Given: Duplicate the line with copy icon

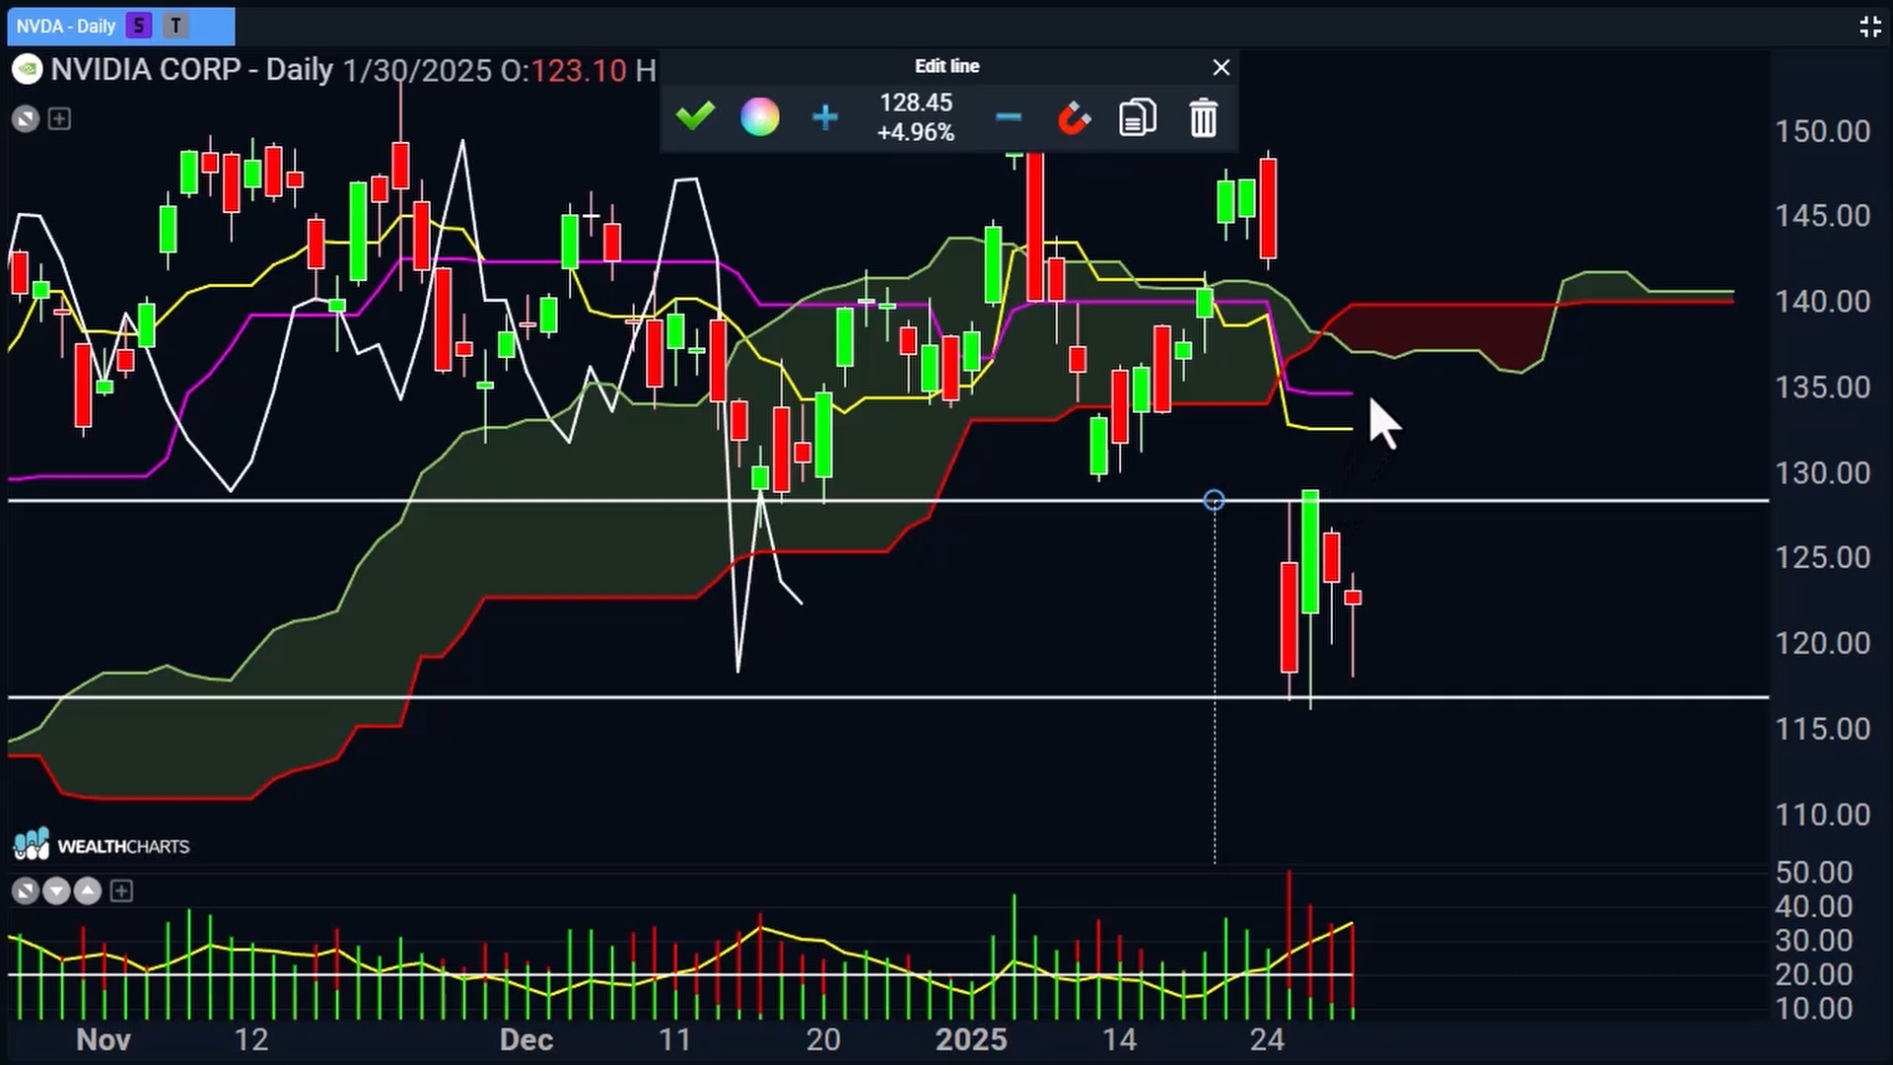Looking at the screenshot, I should point(1137,117).
